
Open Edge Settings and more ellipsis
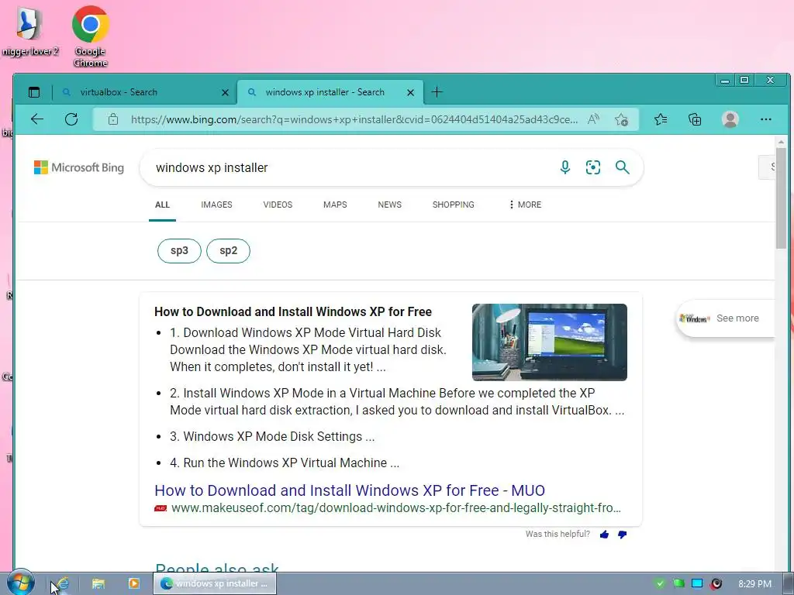pos(765,119)
